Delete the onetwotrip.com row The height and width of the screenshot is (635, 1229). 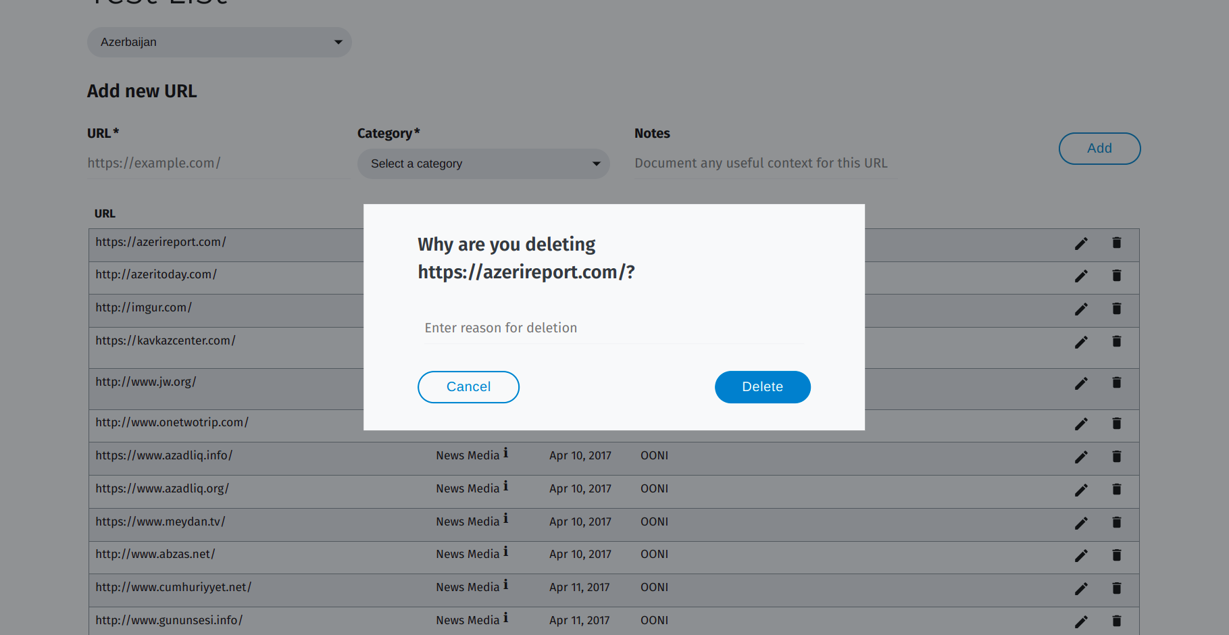[x=1116, y=424]
